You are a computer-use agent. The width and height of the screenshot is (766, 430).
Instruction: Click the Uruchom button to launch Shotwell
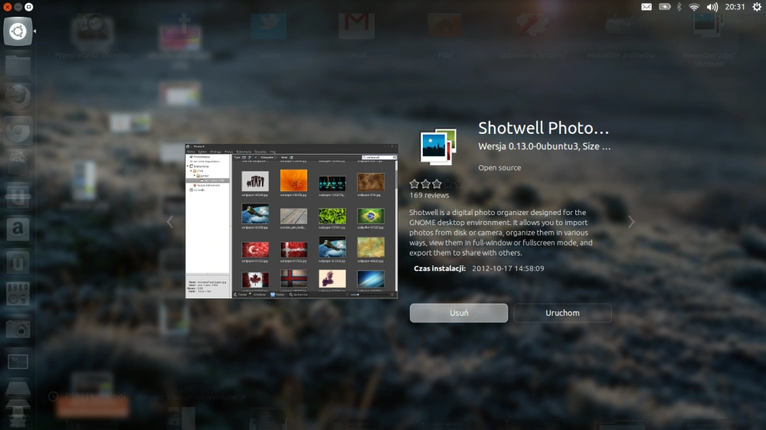point(562,313)
